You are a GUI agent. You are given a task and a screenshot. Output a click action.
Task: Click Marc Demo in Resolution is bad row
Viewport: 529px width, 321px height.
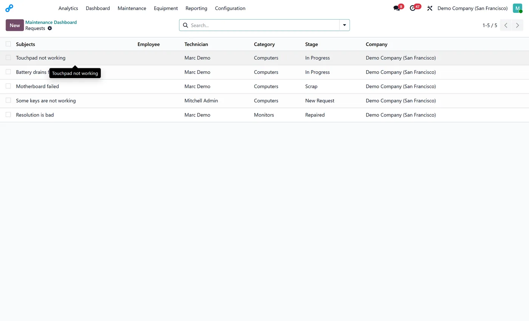point(197,115)
